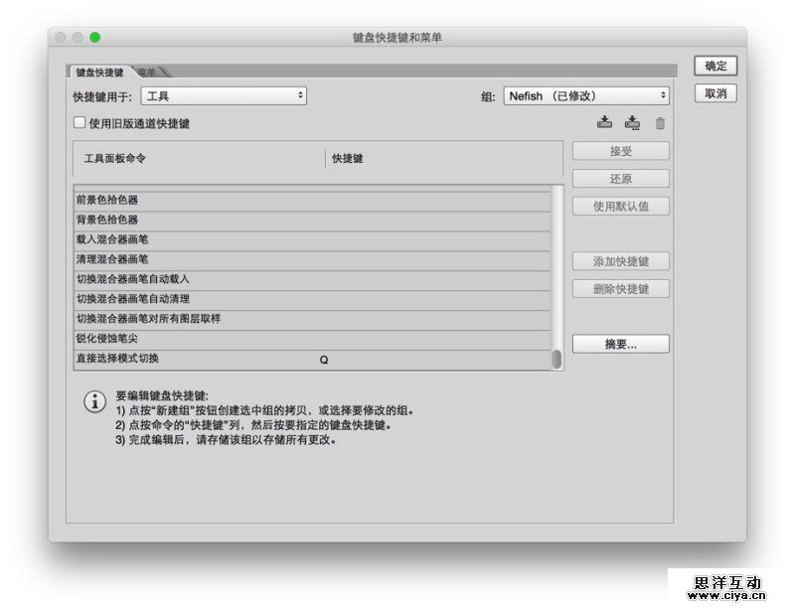
Task: Open the 摘要... summary button
Action: pos(620,344)
